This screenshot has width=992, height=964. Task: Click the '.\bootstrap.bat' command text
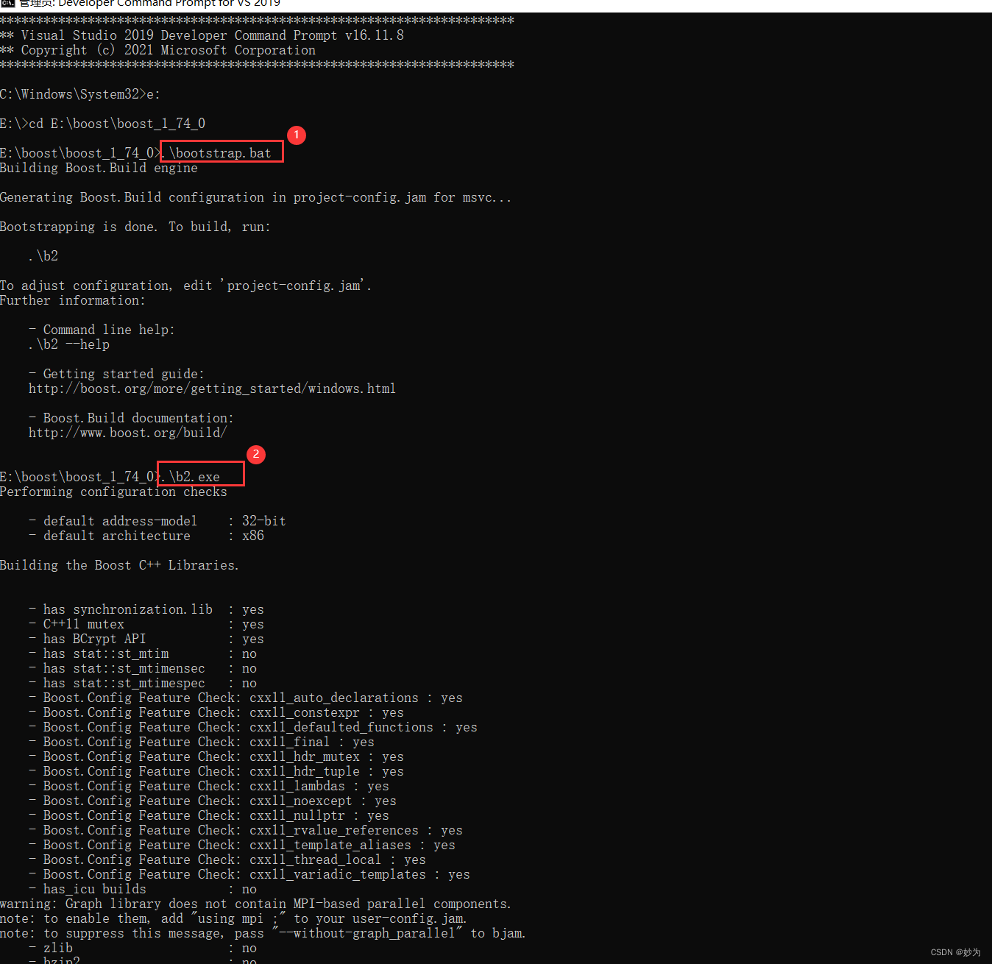216,153
